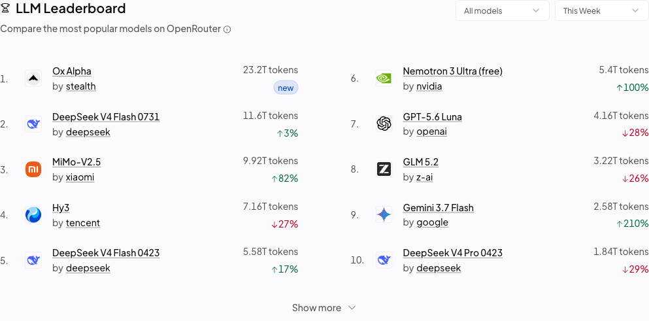This screenshot has width=649, height=321.
Task: Click the trophy icon beside LLM Leaderboard
Action: point(5,7)
